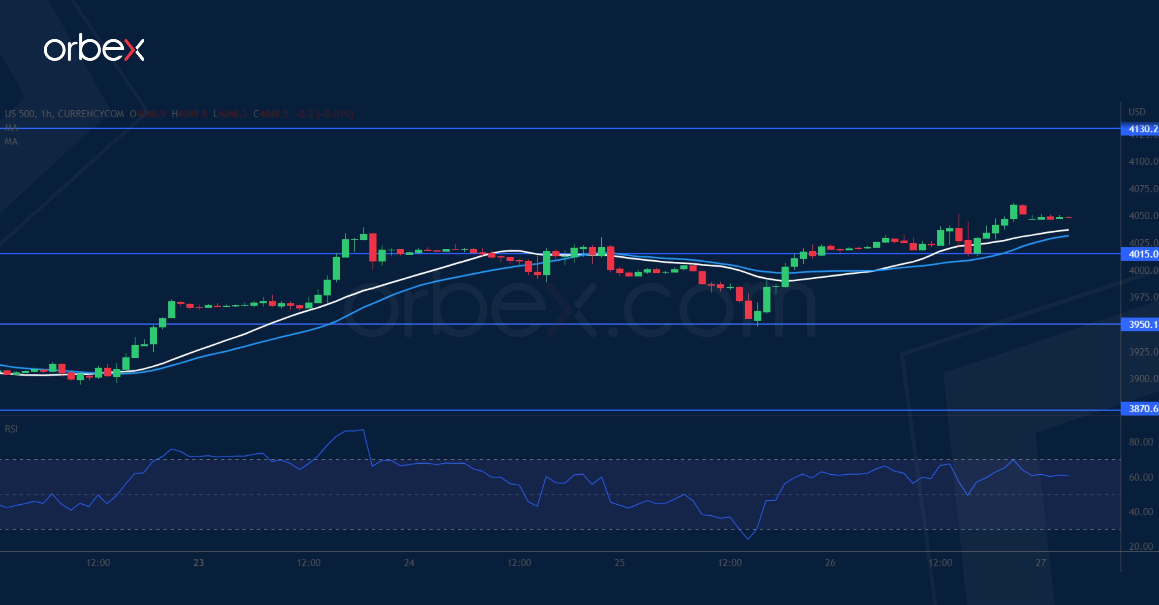Click the 4100.0 price axis label
The width and height of the screenshot is (1159, 605).
coord(1143,161)
